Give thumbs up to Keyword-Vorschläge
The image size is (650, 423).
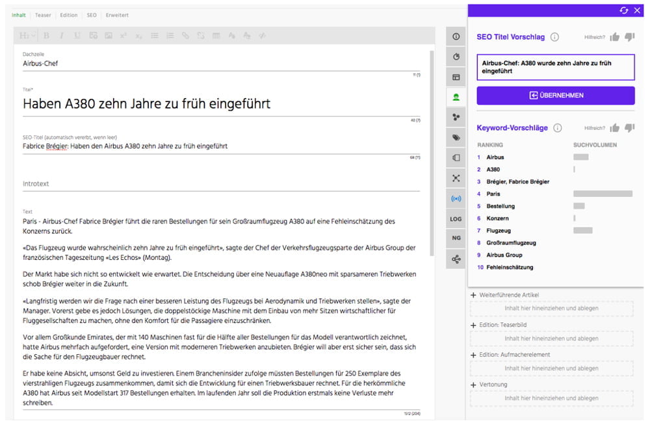click(614, 128)
